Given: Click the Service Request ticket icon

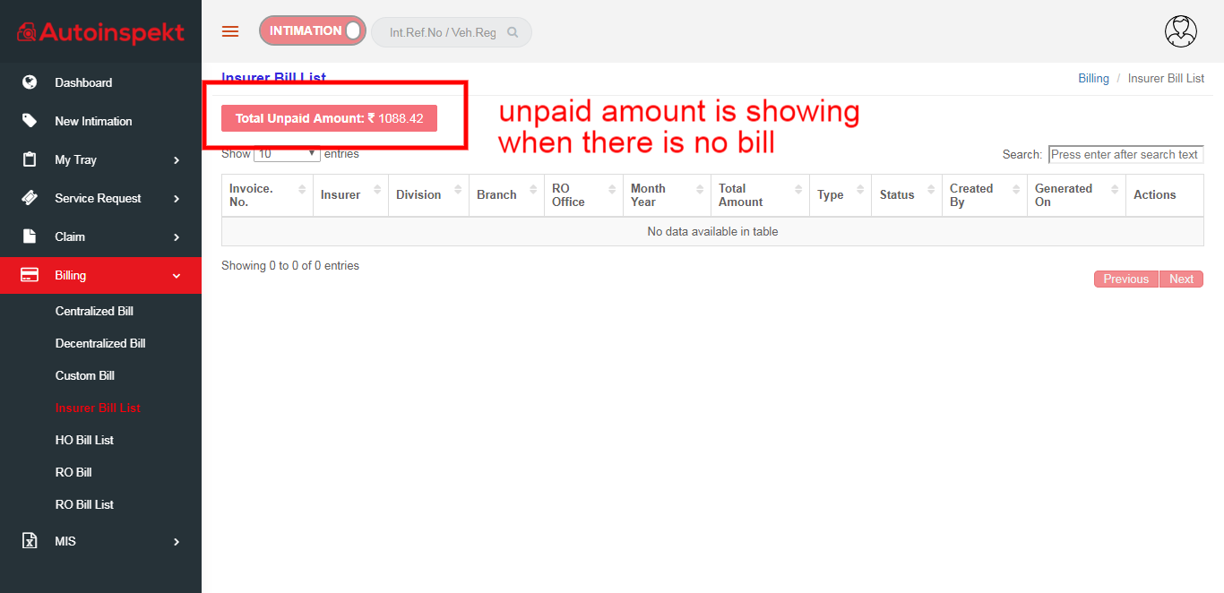Looking at the screenshot, I should (x=30, y=198).
